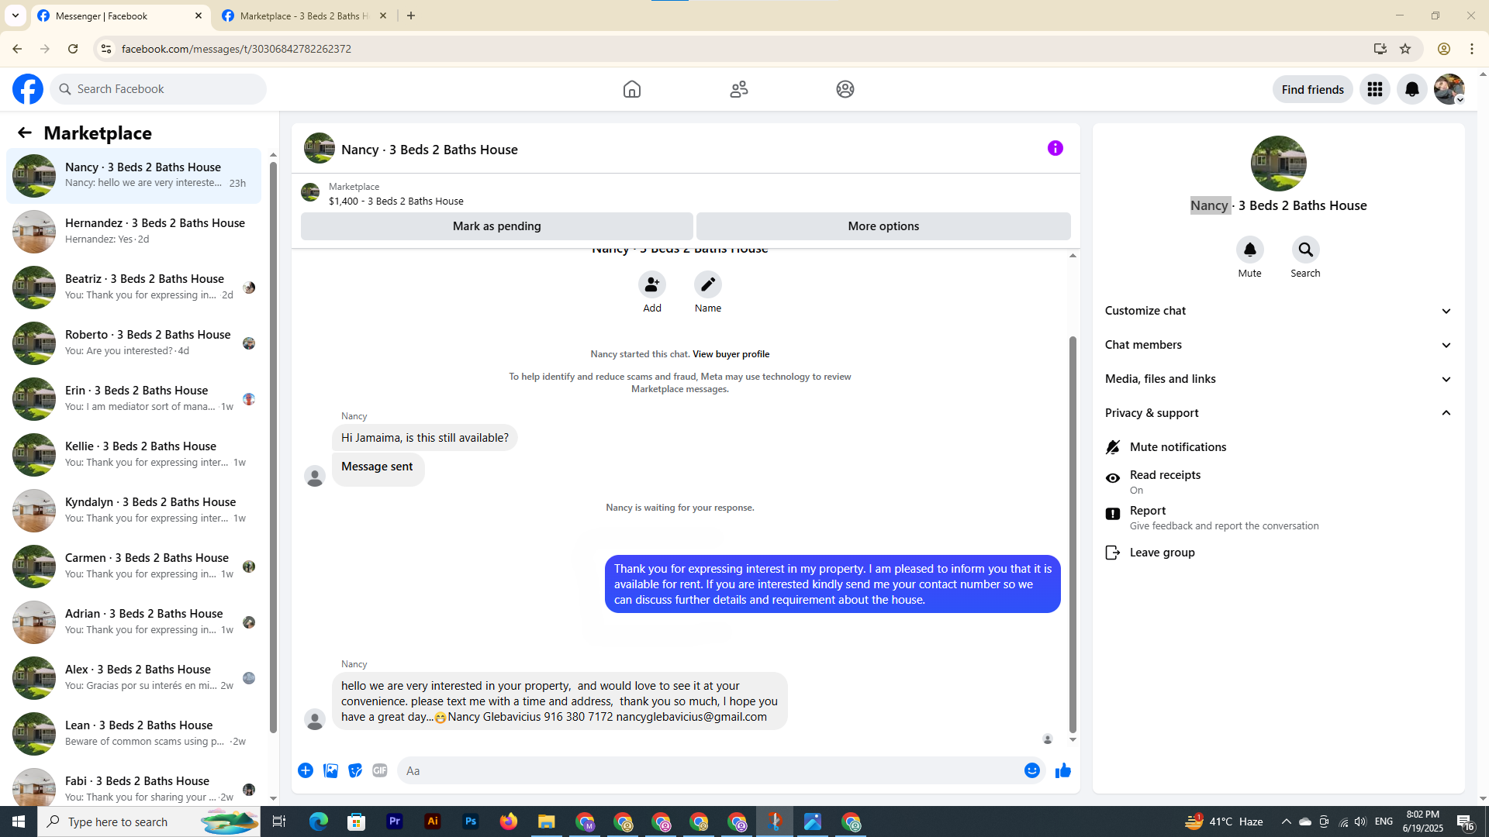Open Adrian conversation
The height and width of the screenshot is (837, 1489).
133,622
